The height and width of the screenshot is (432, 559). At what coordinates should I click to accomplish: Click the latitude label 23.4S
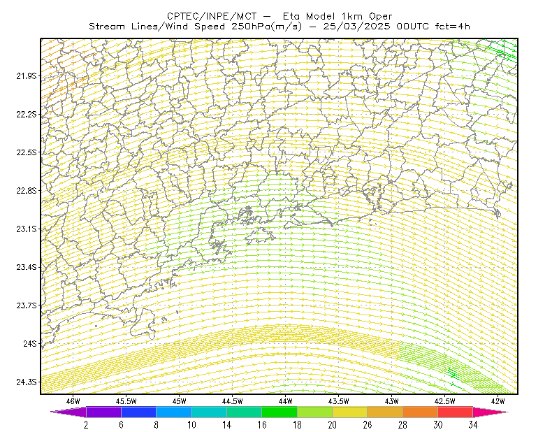[27, 267]
